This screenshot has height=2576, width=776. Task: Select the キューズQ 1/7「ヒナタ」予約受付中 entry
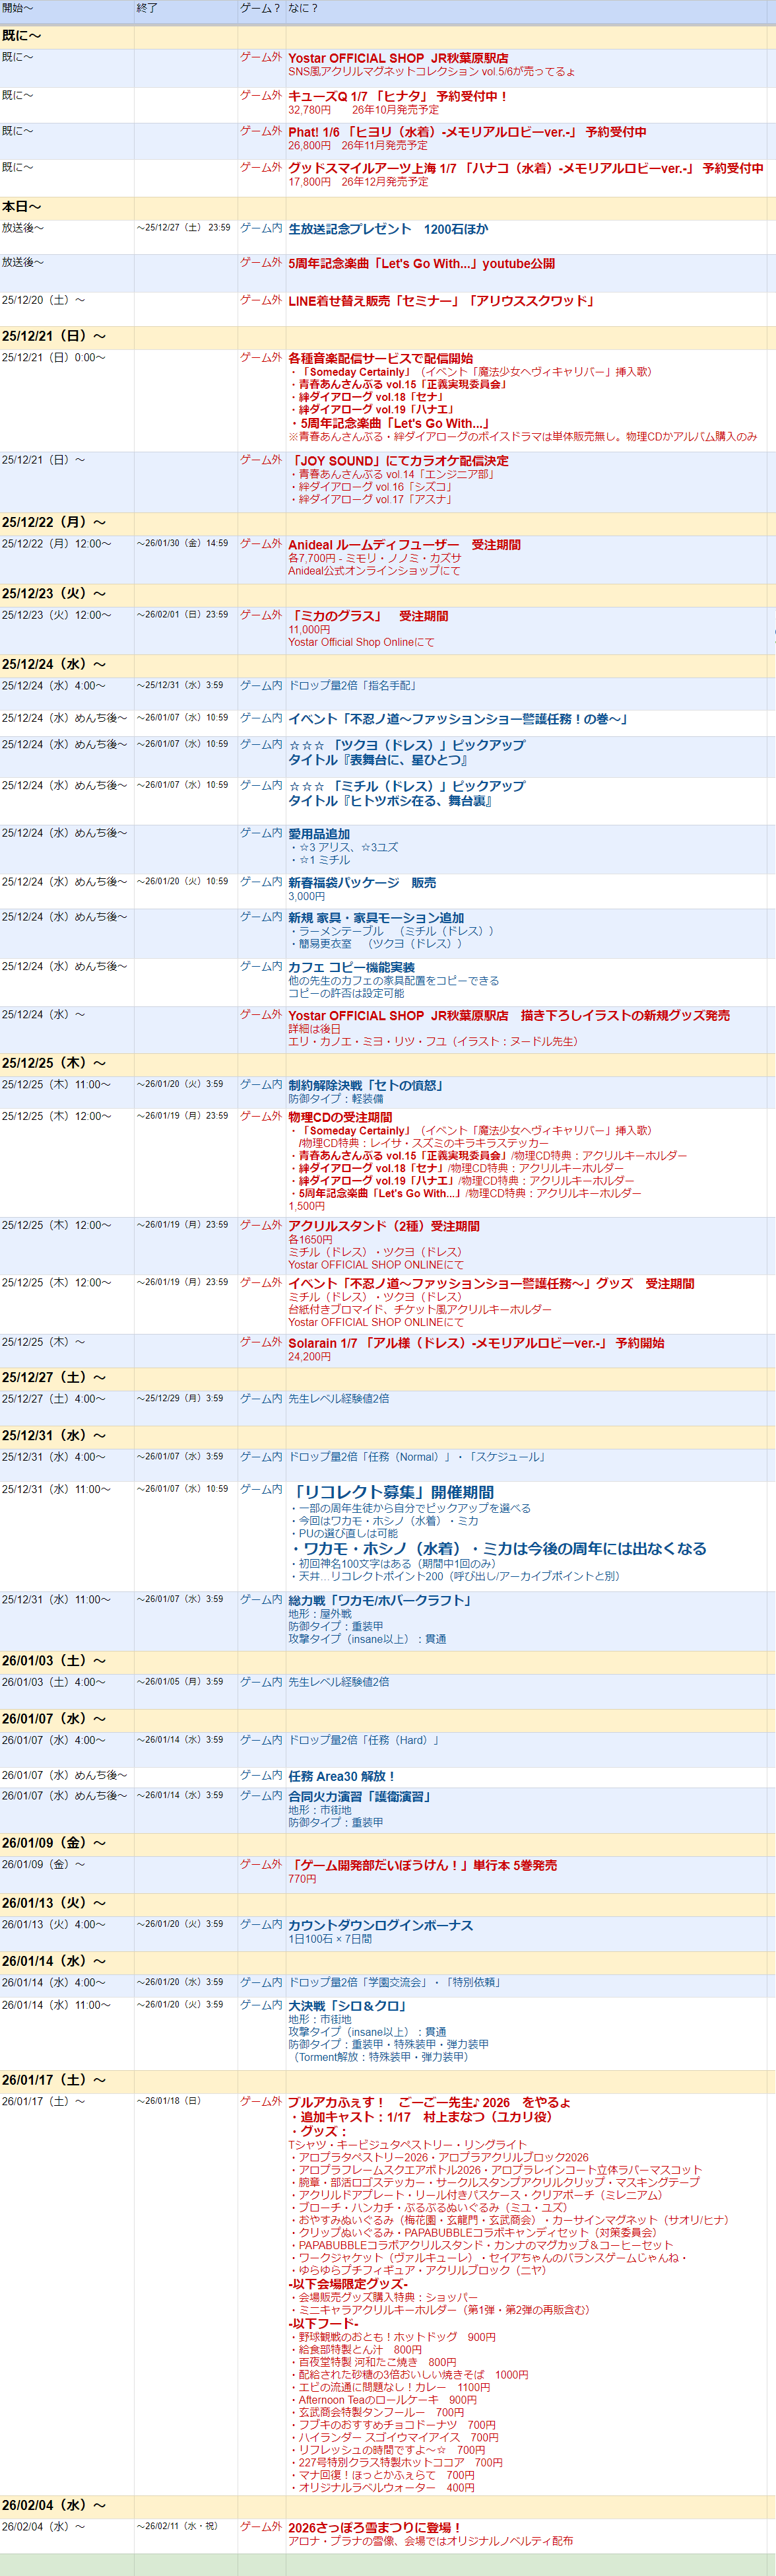397,97
